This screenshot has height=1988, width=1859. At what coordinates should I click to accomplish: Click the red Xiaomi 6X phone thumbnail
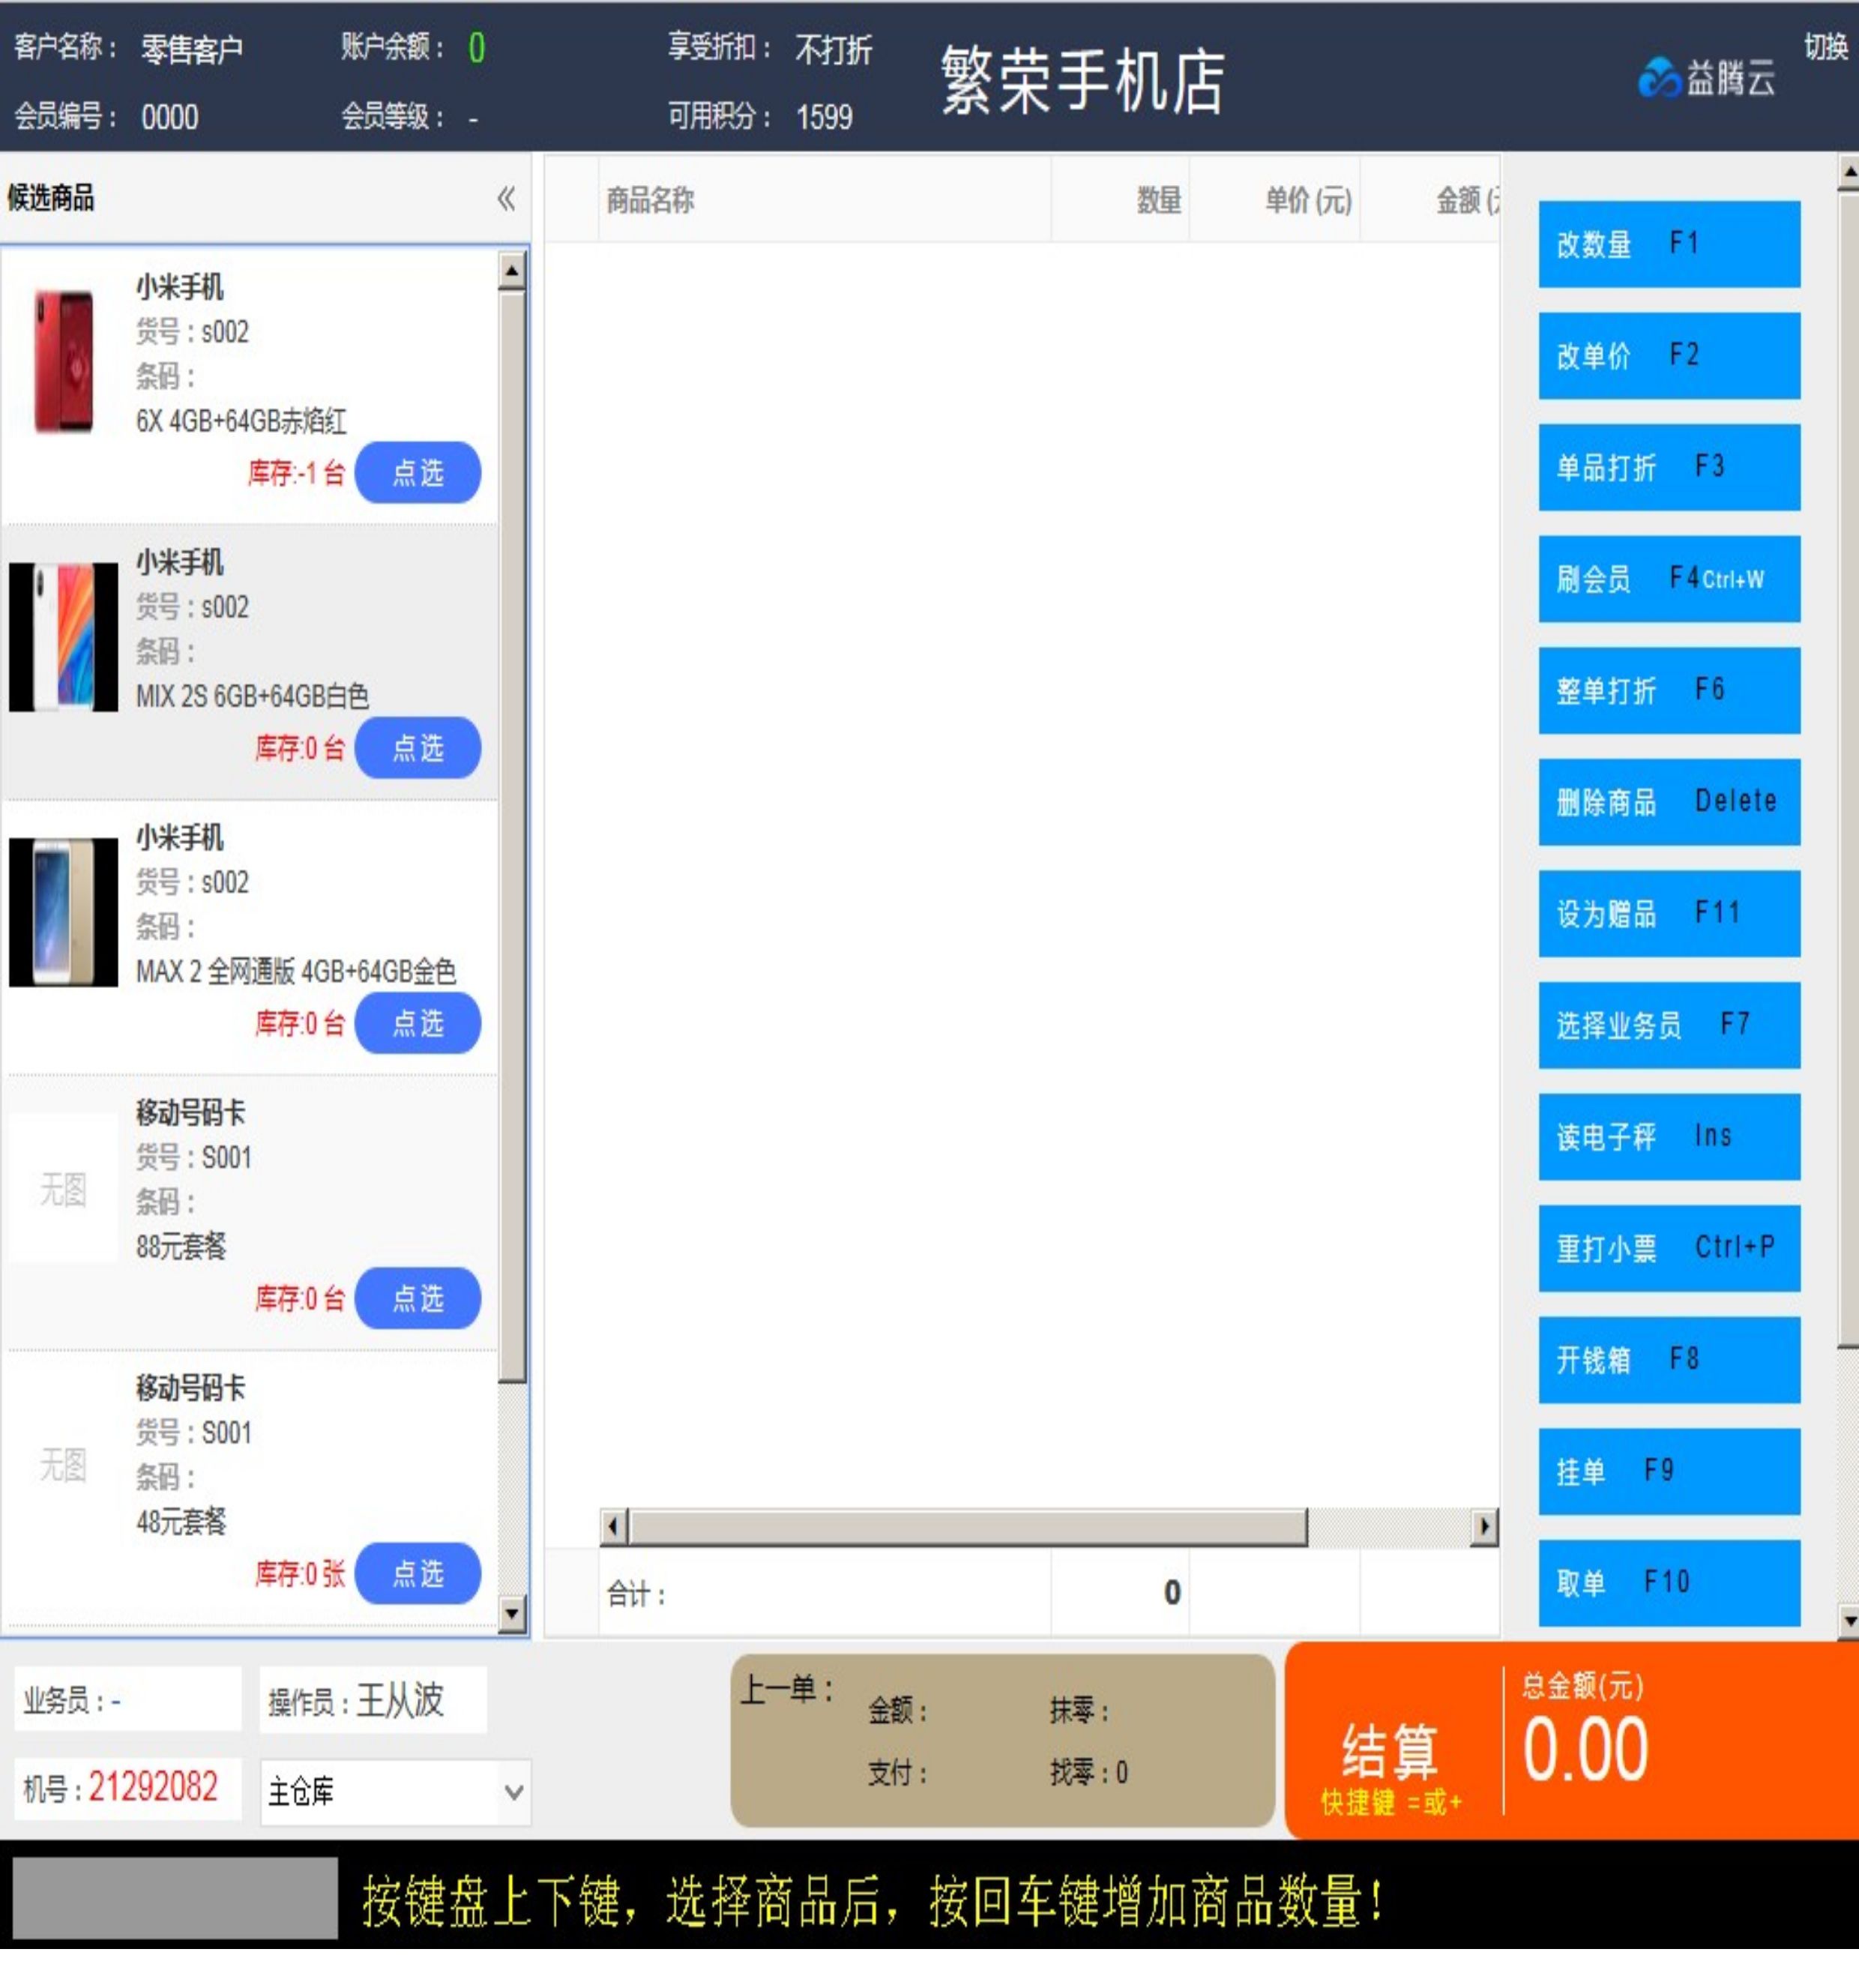[x=63, y=361]
